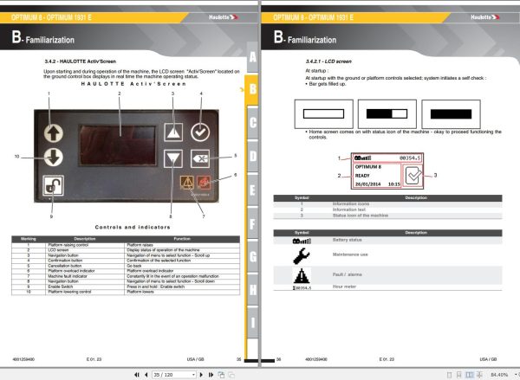Go to the first page

(x=137, y=375)
